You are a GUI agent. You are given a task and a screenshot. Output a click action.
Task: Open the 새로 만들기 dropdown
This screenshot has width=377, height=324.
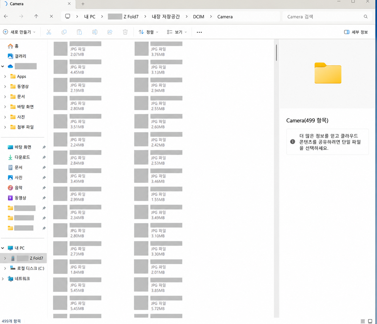[x=19, y=32]
